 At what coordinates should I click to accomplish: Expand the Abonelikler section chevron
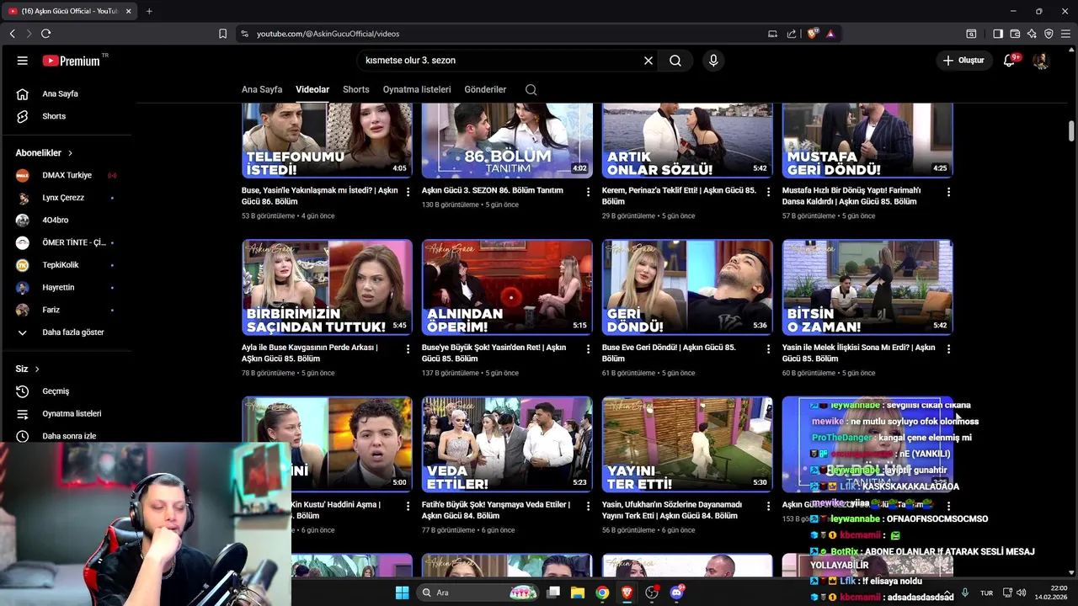[x=70, y=153]
